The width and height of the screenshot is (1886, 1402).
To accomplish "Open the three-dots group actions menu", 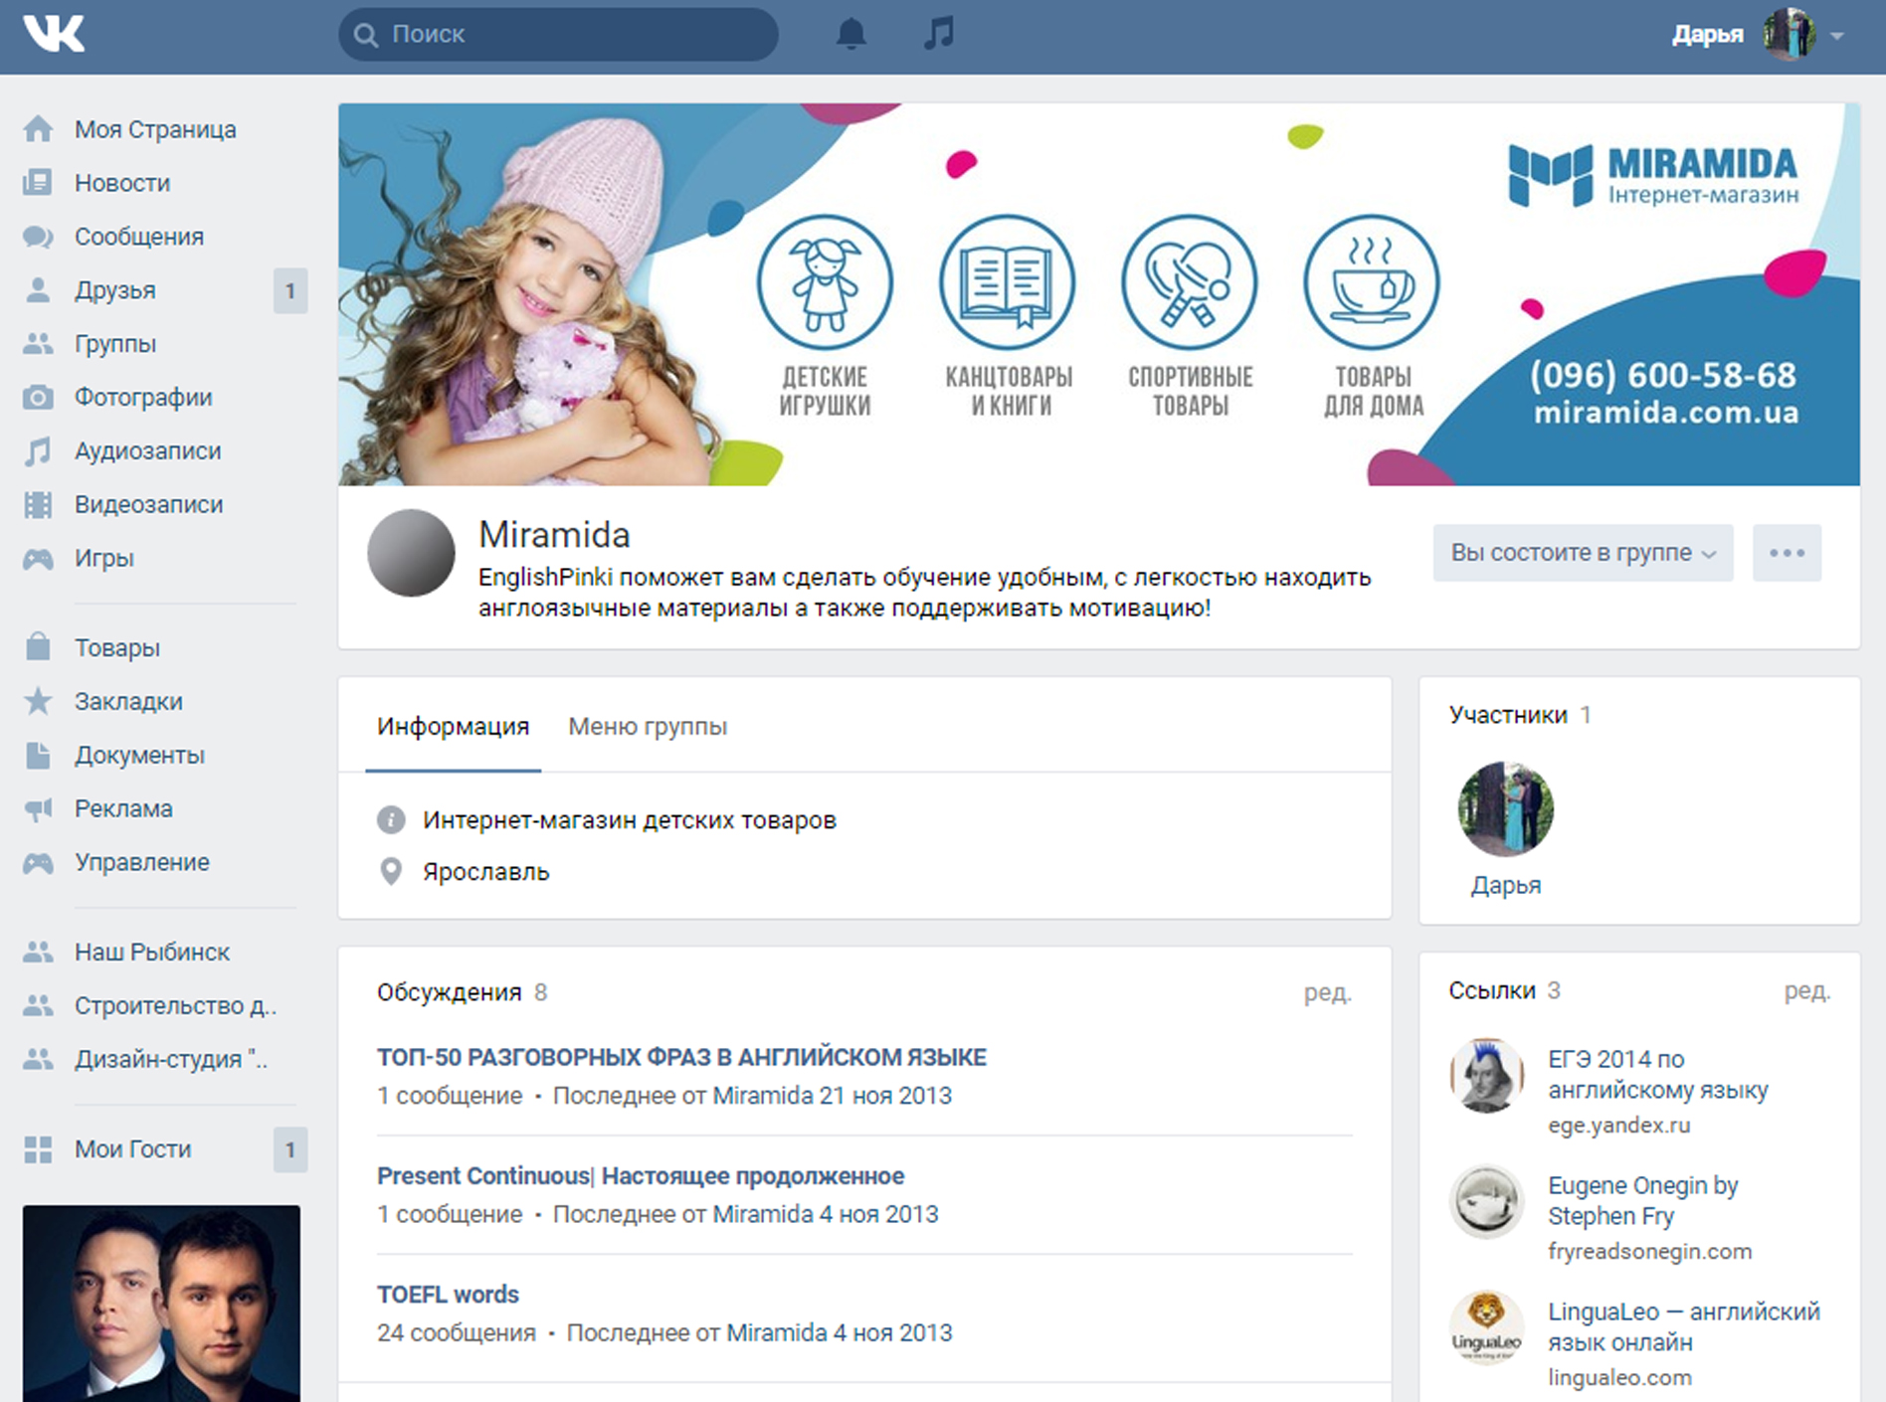I will pos(1787,553).
